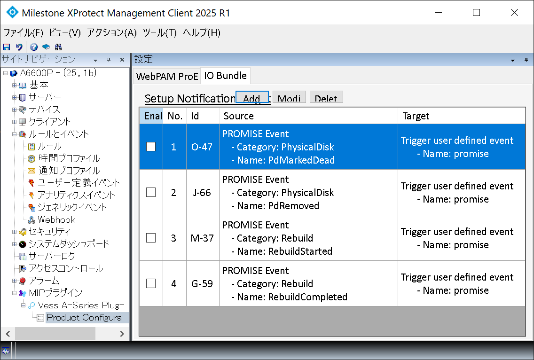The width and height of the screenshot is (534, 360).
Task: Click the bottom status bar tray icon
Action: pyautogui.click(x=6, y=351)
